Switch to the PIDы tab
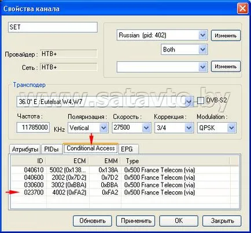Image resolution: width=251 pixels, height=233 pixels. (51, 149)
